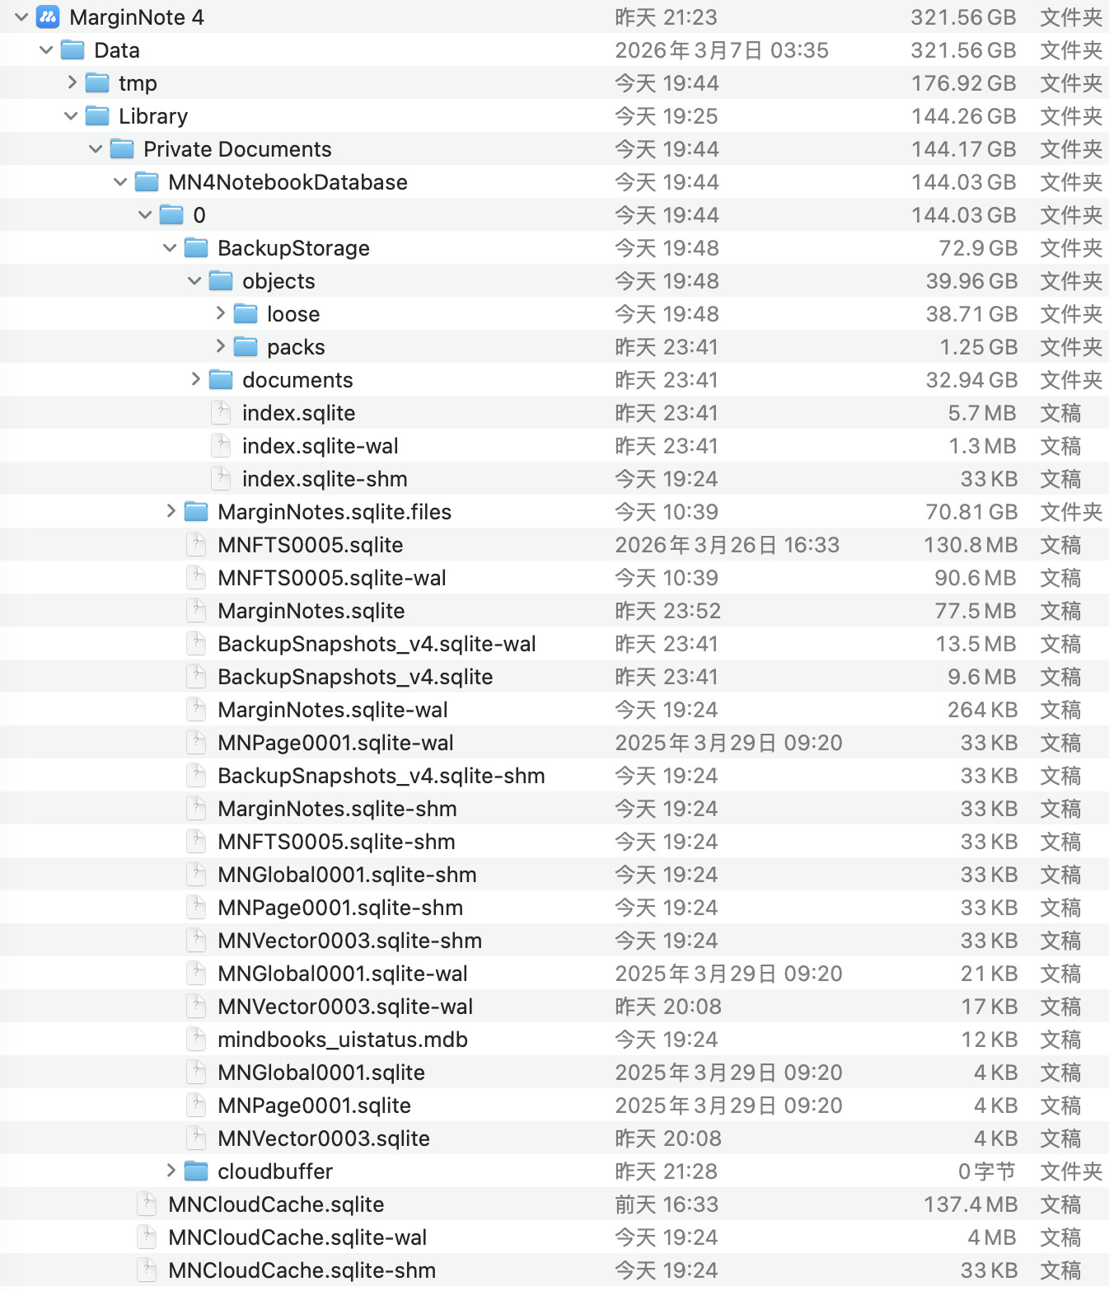Image resolution: width=1109 pixels, height=1291 pixels.
Task: Click the loose folder icon
Action: pyautogui.click(x=246, y=314)
